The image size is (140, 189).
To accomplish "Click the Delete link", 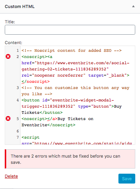I will point(11,176).
